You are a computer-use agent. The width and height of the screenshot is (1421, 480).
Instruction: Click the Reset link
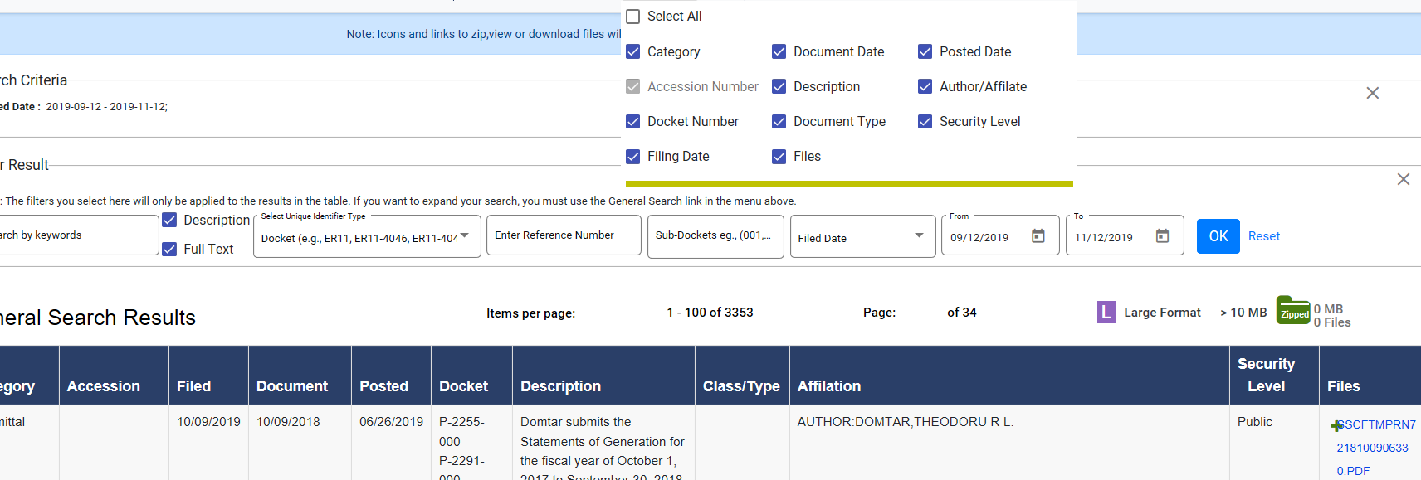pos(1264,236)
